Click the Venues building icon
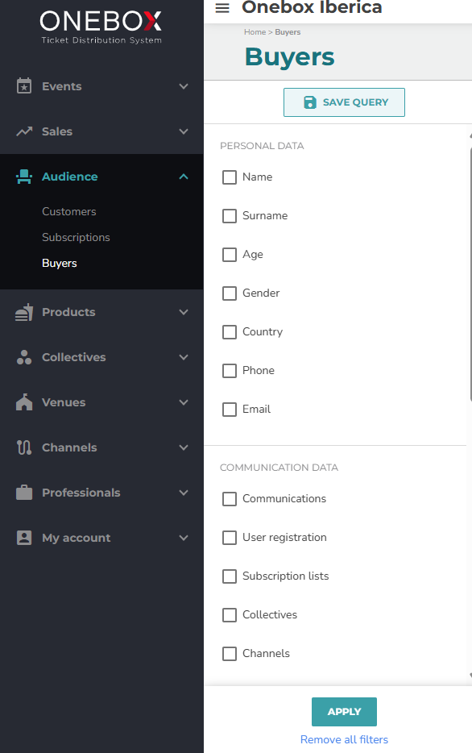 [x=24, y=402]
